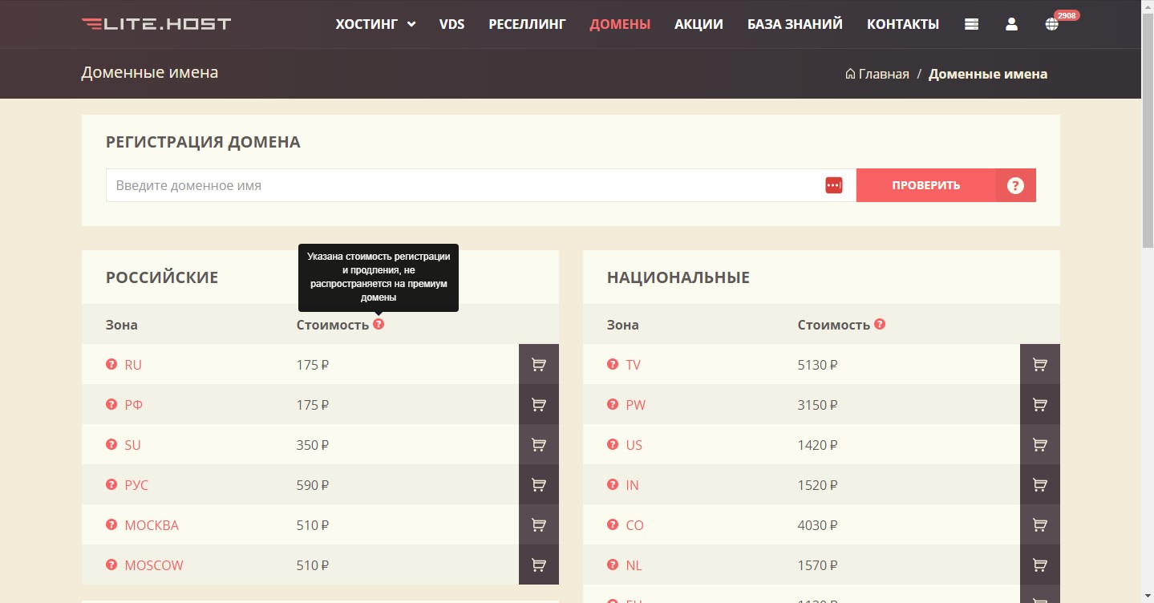Add NL domain to cart
This screenshot has height=603, width=1154.
[1040, 565]
